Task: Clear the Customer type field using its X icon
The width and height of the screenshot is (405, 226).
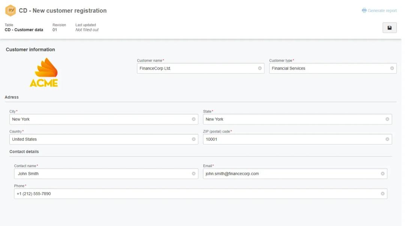Action: coord(392,68)
